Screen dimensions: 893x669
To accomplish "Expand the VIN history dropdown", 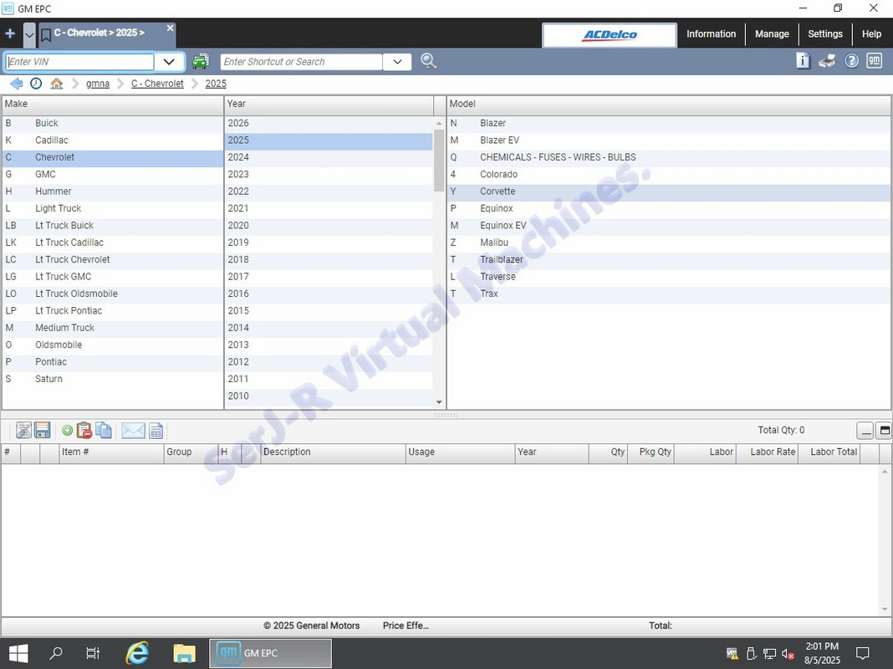I will pos(169,62).
